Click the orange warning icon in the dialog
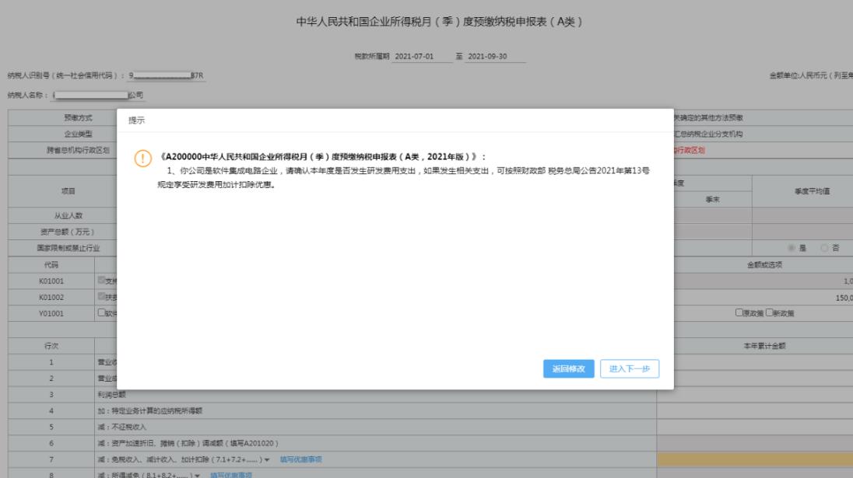Viewport: 853px width, 478px height. tap(144, 157)
